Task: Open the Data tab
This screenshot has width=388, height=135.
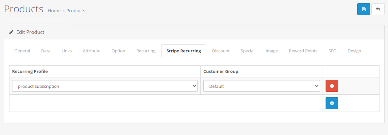Action: coord(46,51)
